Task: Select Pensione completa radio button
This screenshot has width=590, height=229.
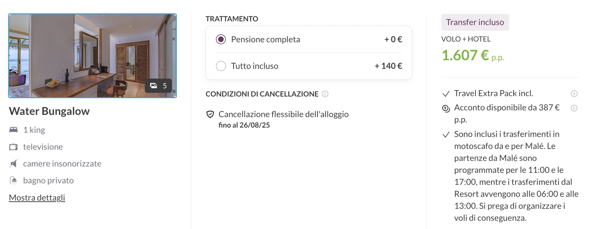Action: click(x=221, y=39)
